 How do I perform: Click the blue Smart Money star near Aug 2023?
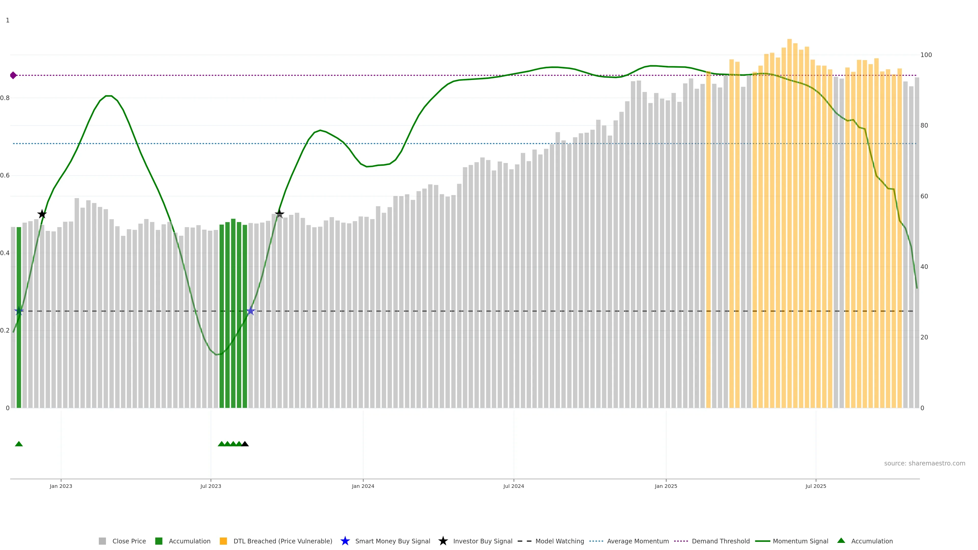pos(251,311)
